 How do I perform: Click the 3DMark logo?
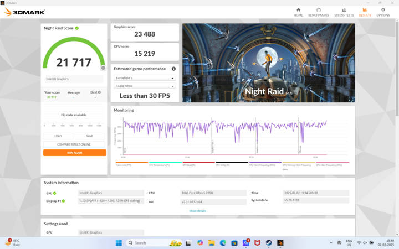(25, 12)
